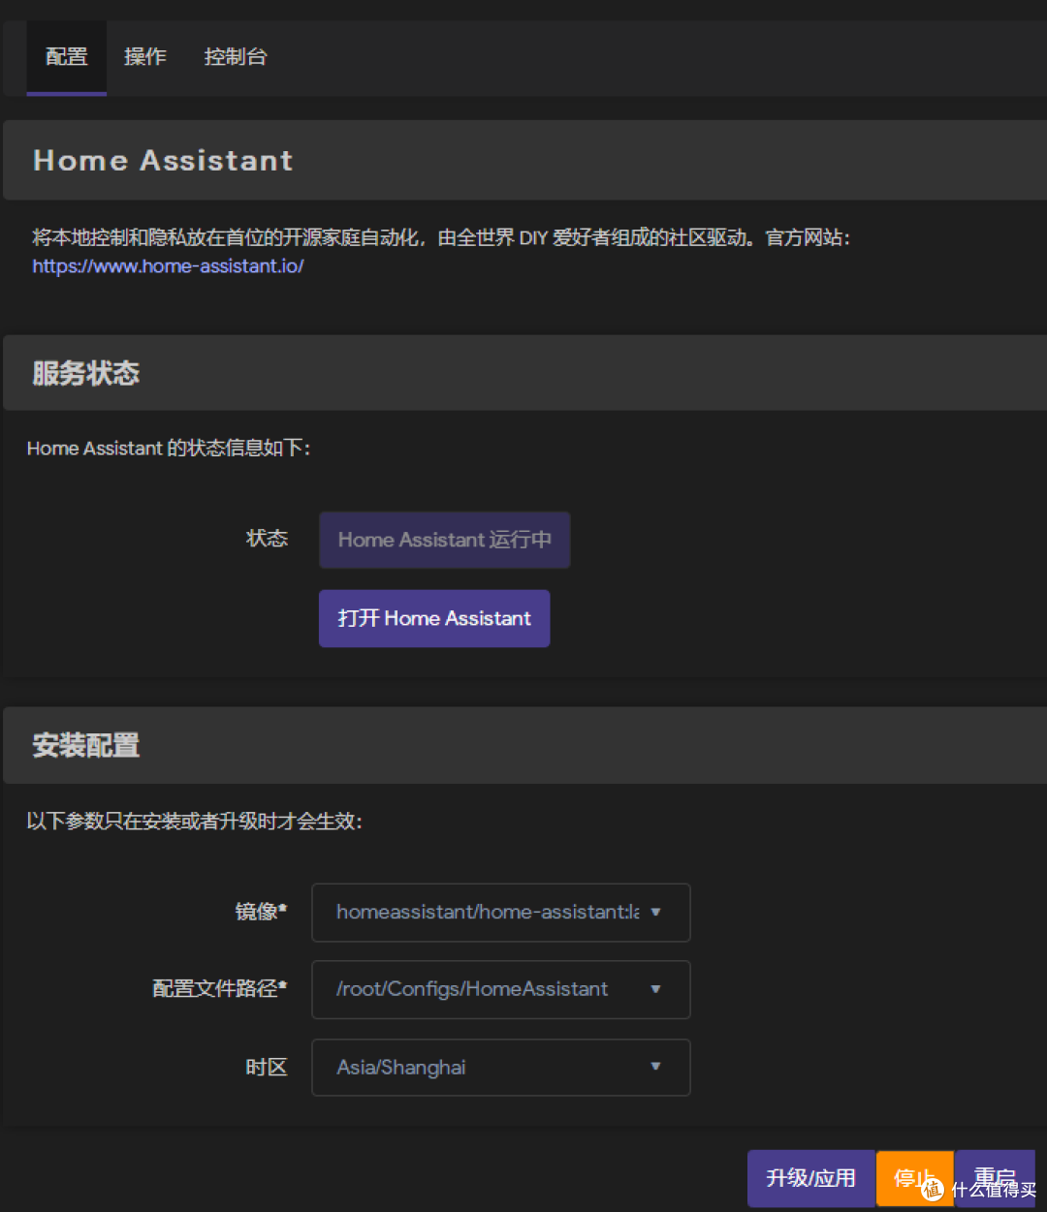Click the 升级/应用 button

[810, 1178]
